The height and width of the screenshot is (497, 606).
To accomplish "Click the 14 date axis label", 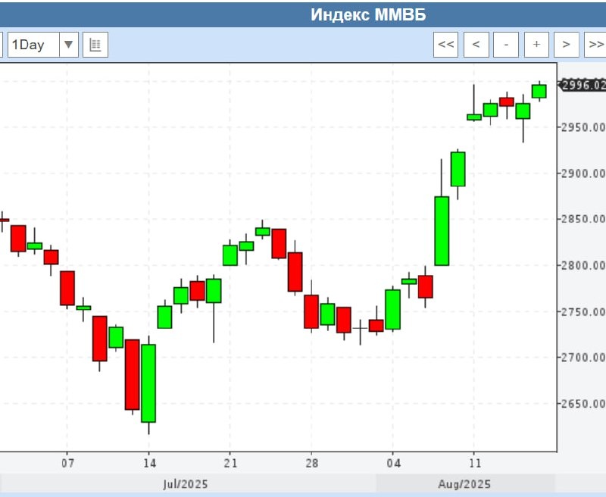I will [149, 463].
